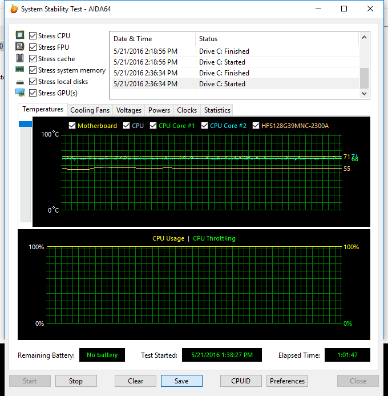This screenshot has height=396, width=388.
Task: Click the blue graph scale slider handle
Action: (26, 124)
